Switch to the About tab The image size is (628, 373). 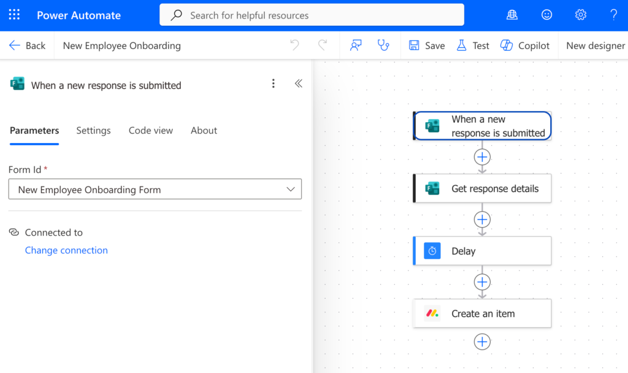(204, 131)
